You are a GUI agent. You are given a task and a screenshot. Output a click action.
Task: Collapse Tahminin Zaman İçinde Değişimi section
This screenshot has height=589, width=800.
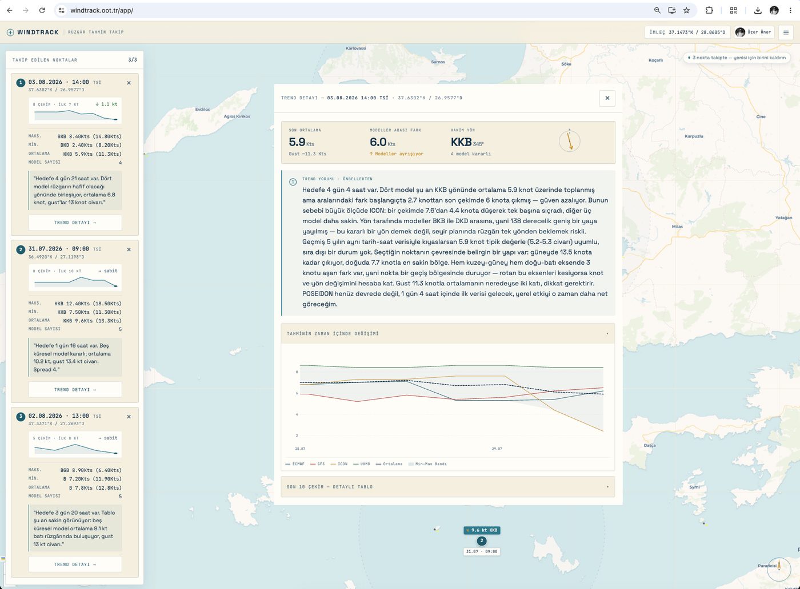tap(448, 333)
